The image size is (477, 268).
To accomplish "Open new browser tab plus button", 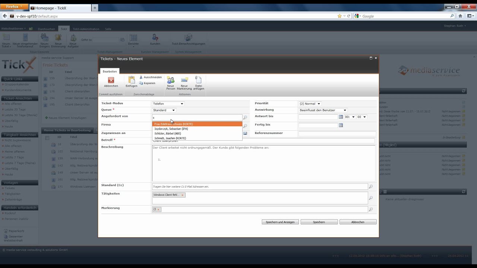I will [x=95, y=8].
